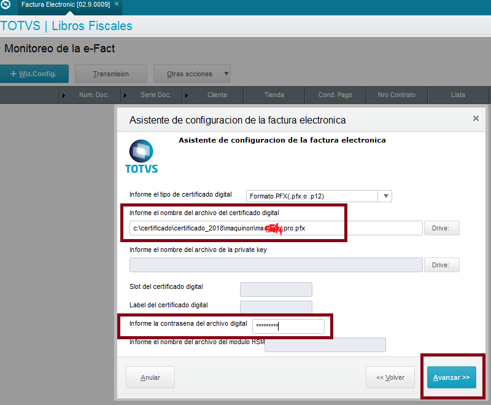Click the 'Informe el tipo de certificado digital' label
Viewport: 491px width, 405px height.
click(x=180, y=194)
